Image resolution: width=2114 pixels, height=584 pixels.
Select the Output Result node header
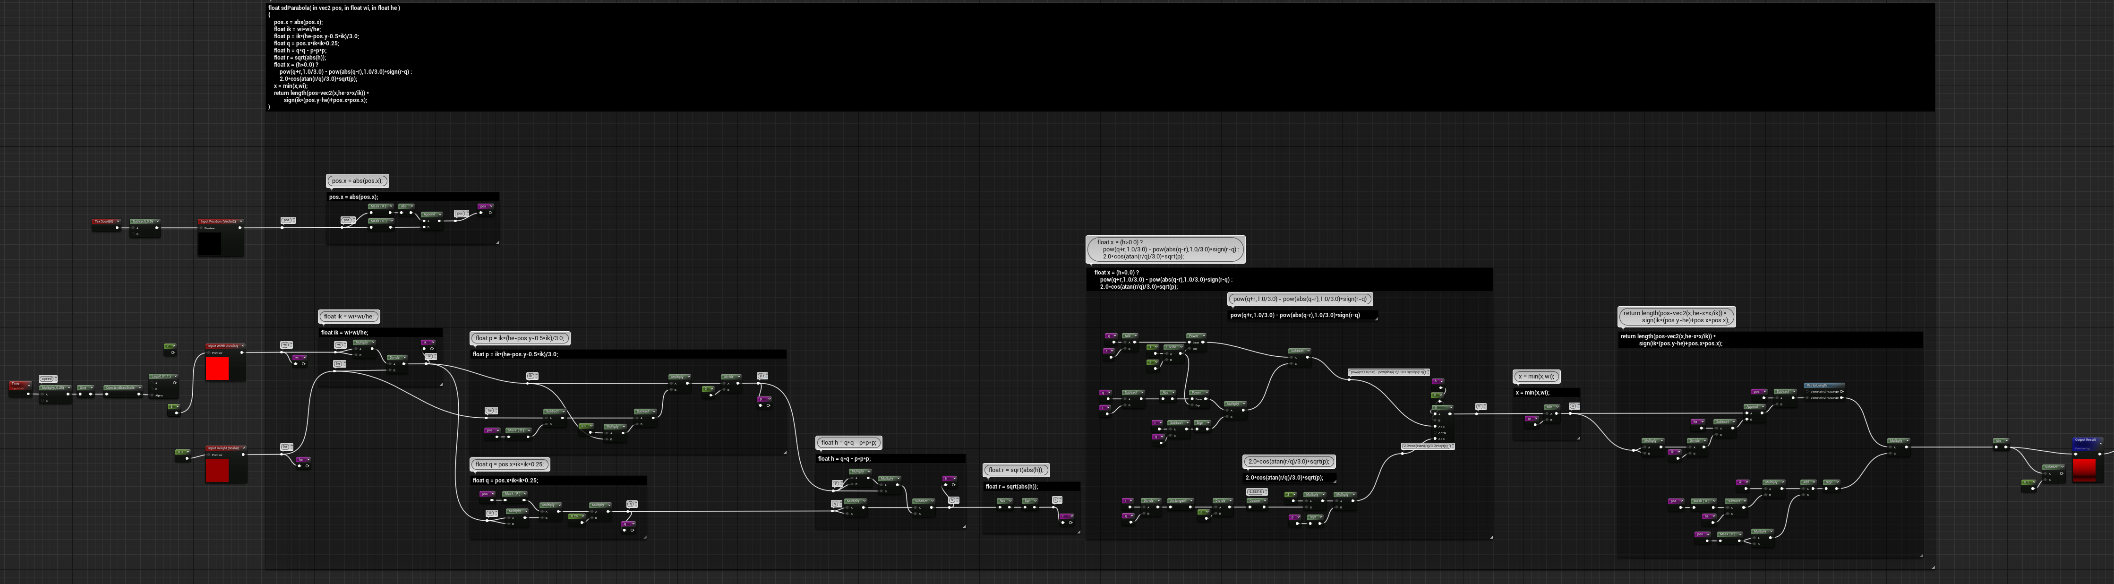coord(2088,444)
